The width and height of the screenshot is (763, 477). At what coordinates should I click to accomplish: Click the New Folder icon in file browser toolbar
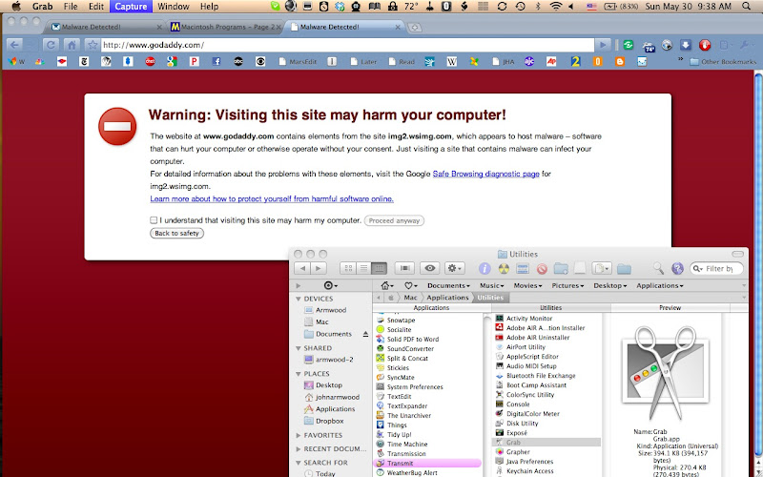[561, 268]
